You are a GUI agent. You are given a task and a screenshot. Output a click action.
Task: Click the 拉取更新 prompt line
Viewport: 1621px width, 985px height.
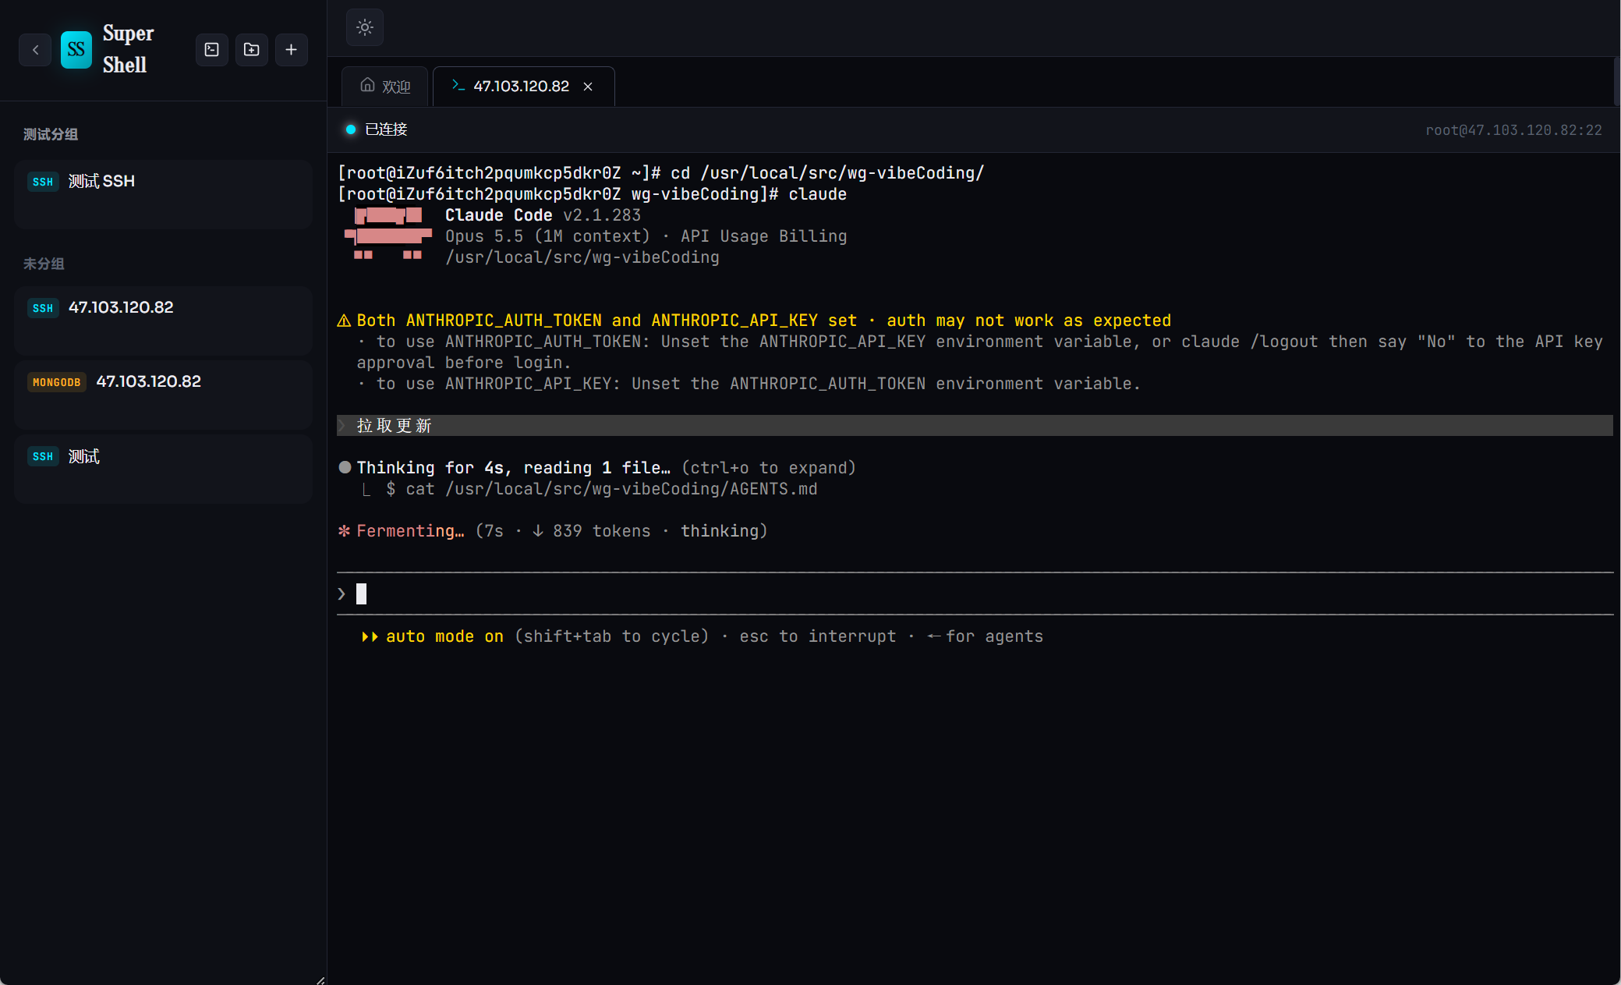point(975,426)
